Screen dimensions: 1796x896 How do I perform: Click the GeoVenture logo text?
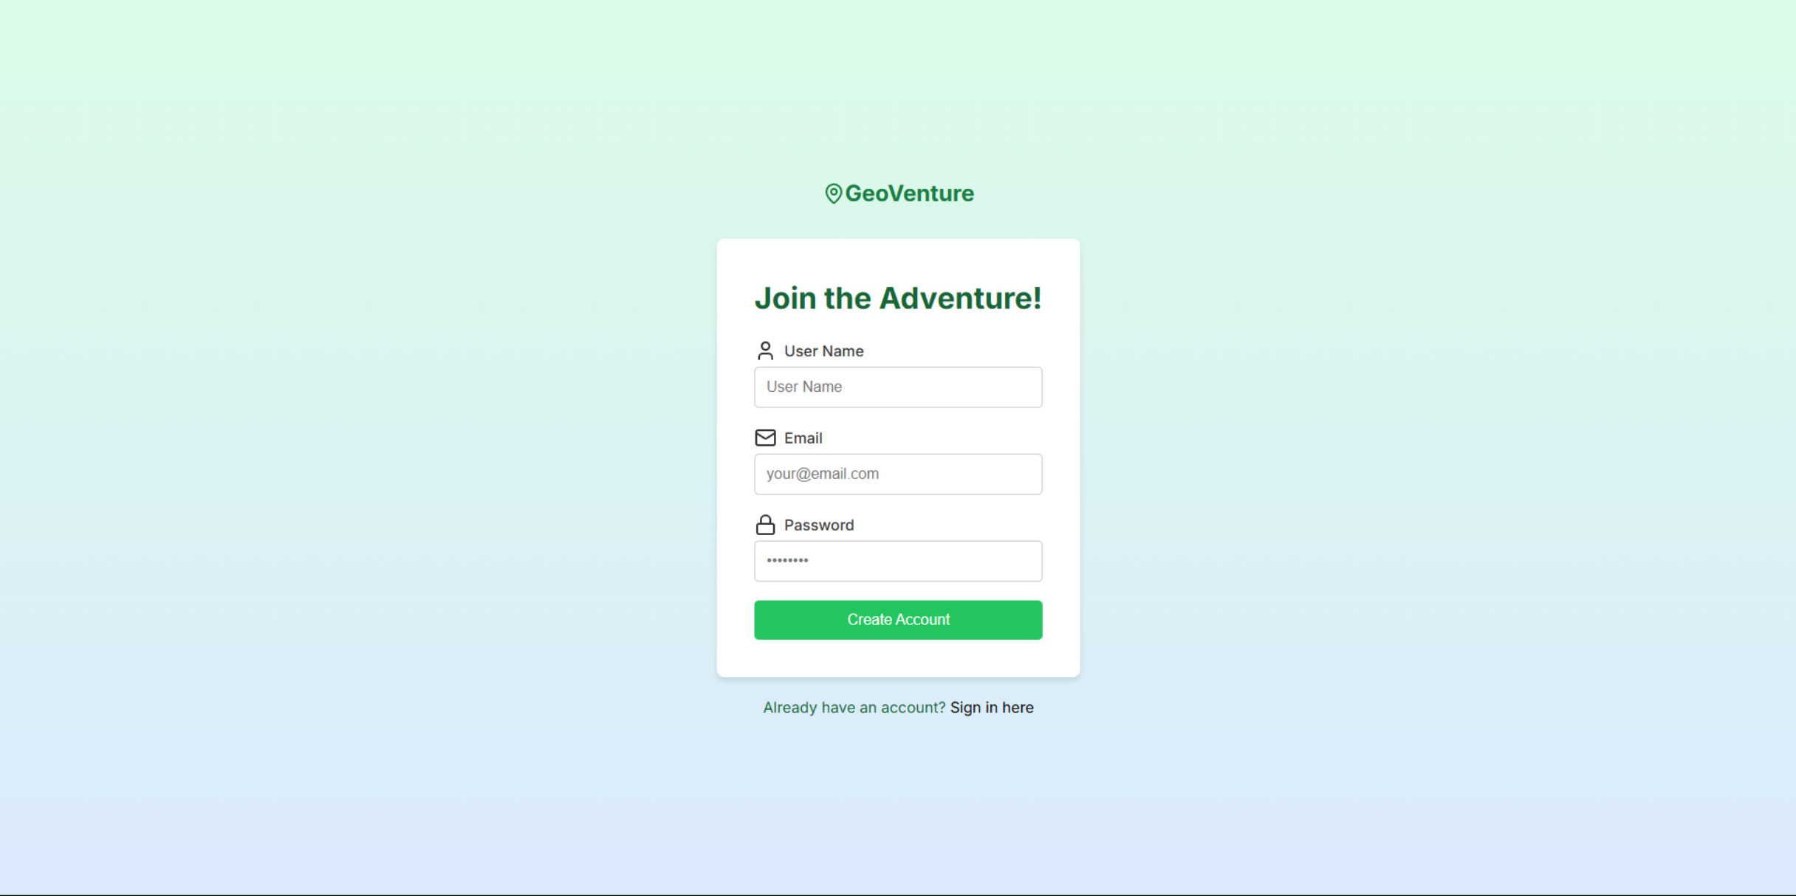(x=909, y=193)
